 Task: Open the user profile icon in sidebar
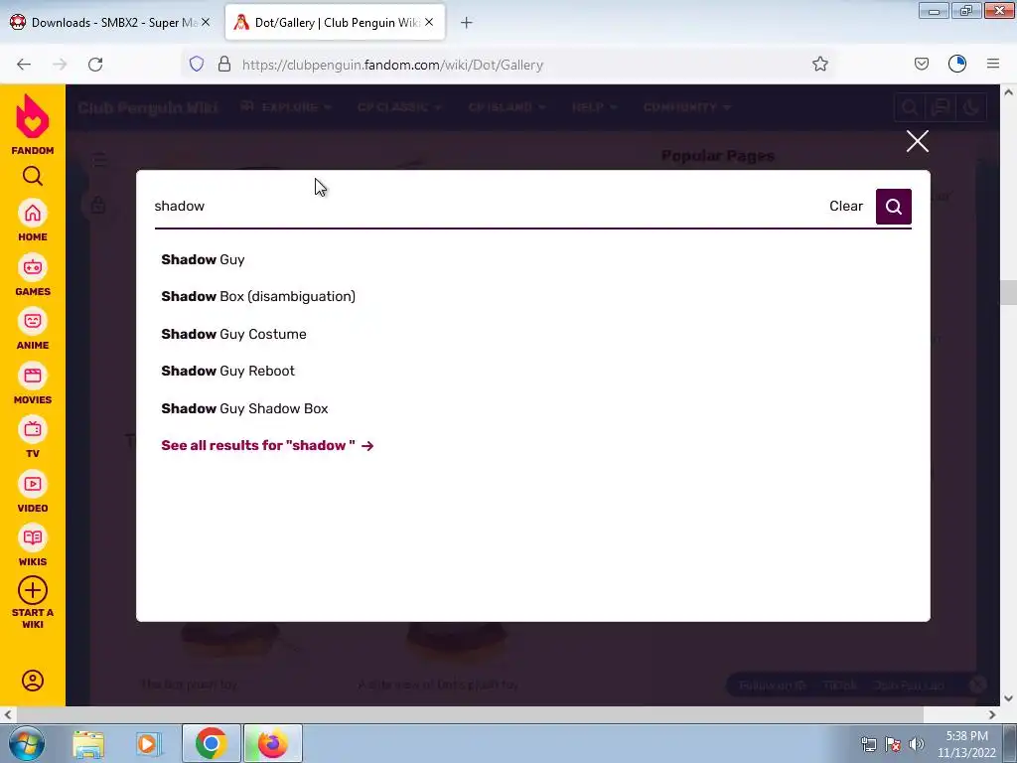click(33, 680)
